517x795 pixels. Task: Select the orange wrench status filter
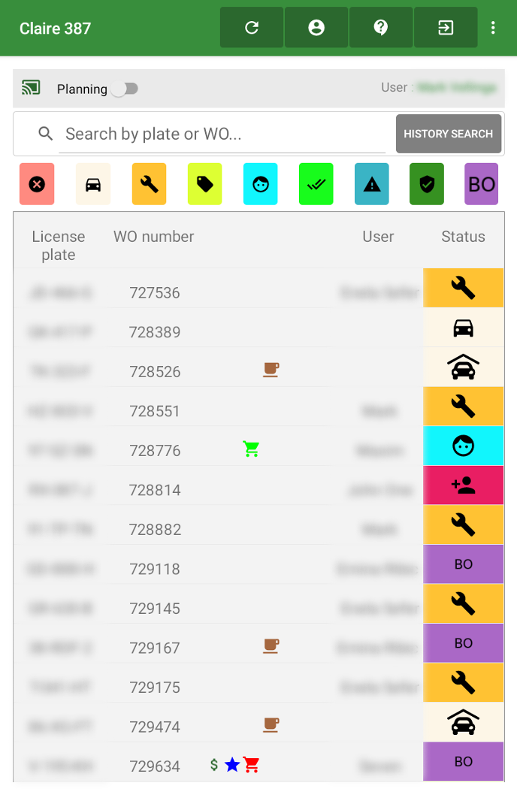(x=149, y=184)
